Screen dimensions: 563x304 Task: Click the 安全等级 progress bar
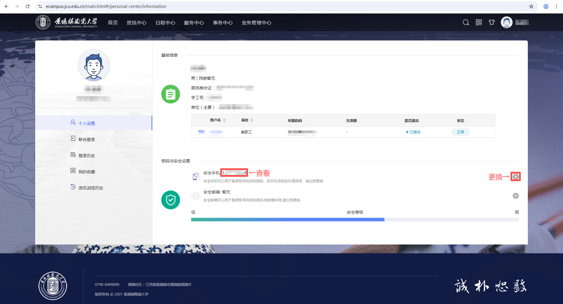(355, 220)
